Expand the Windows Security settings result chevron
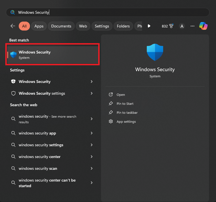Screen dimensions: 216x202 pos(91,93)
